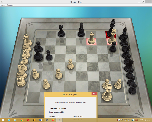Screen dimensions: 152x122
Task: Click the 23:46 taskbar clock
Action: [x=148, y=120]
